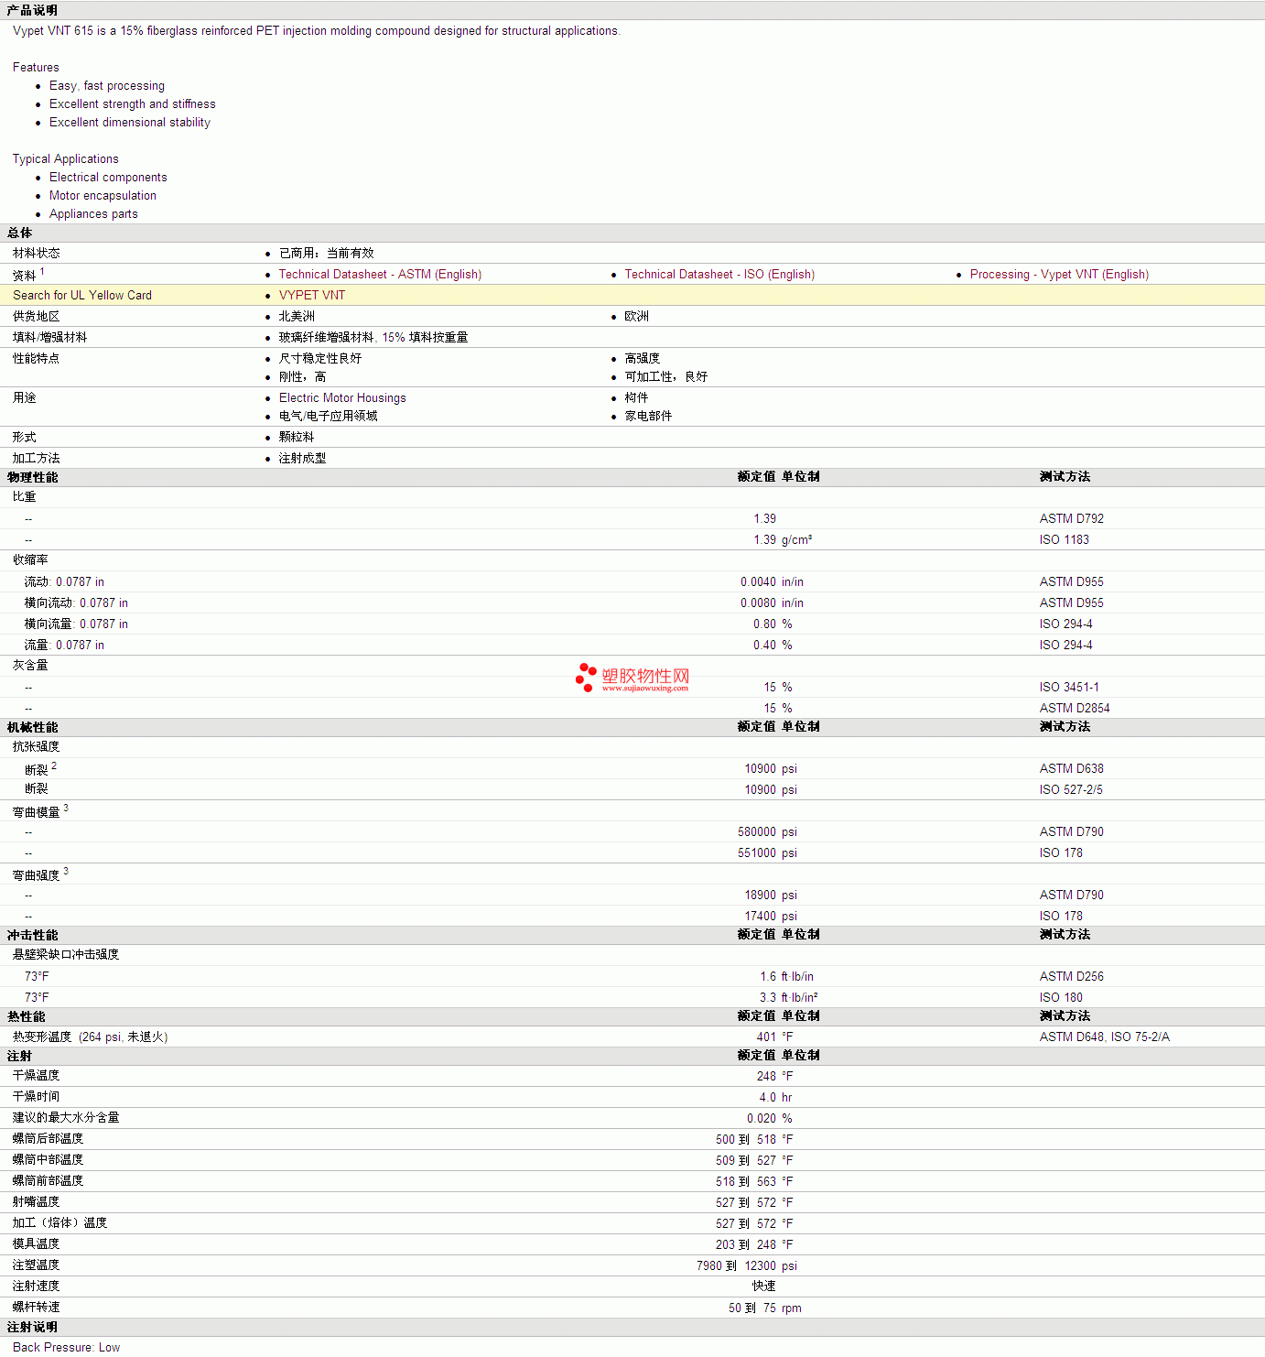
Task: Click the 物理性能 section header
Action: tap(32, 477)
